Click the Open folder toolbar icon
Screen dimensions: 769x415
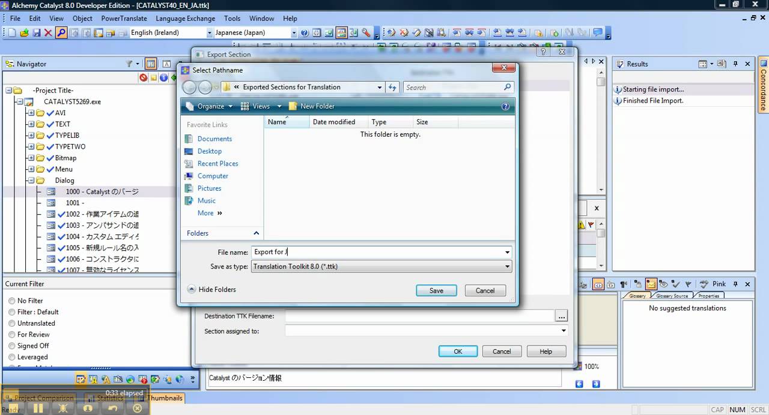25,33
